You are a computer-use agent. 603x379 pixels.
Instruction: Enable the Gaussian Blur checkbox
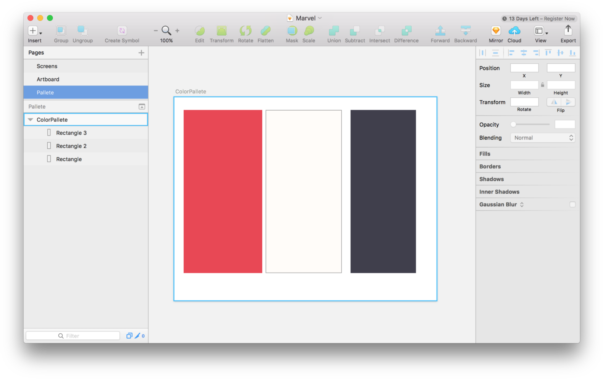[x=572, y=204]
